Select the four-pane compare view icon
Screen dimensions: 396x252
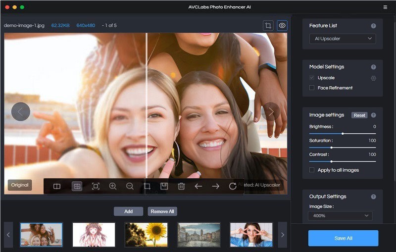(x=77, y=186)
